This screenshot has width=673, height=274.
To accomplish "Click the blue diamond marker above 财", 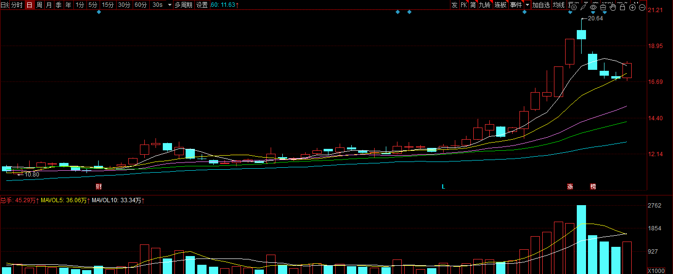I will tap(99, 12).
